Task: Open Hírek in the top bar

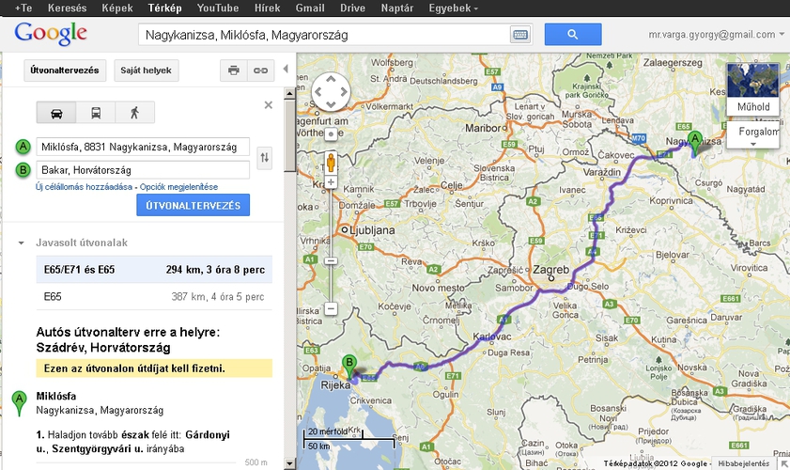Action: click(267, 8)
